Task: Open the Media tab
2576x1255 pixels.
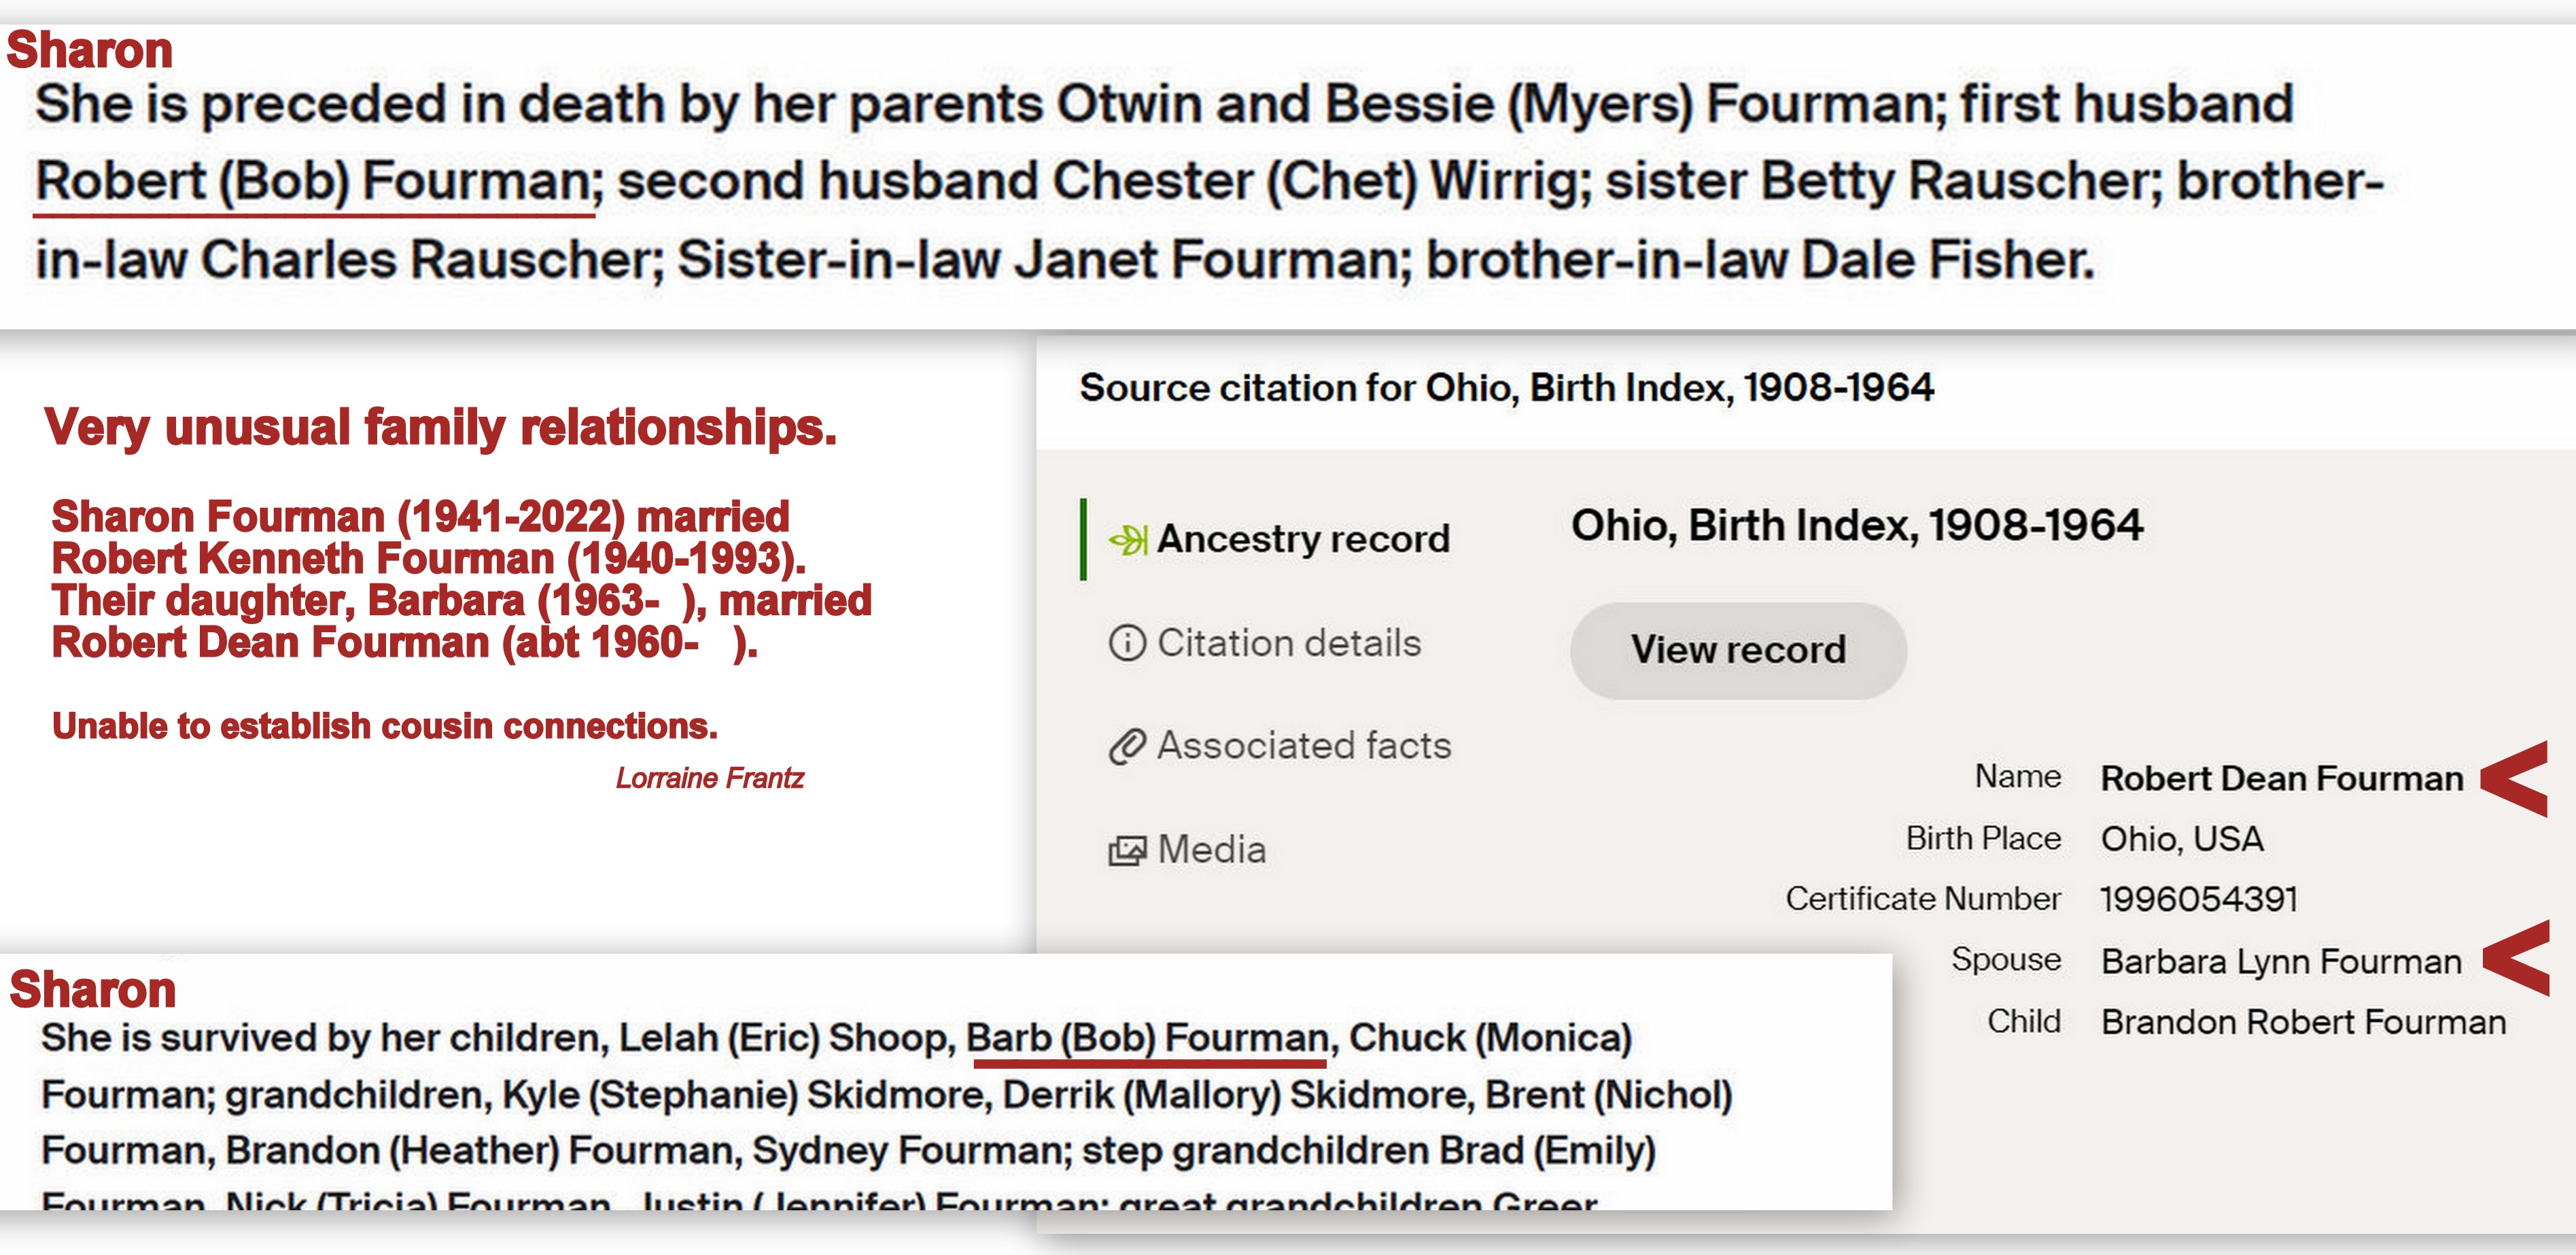Action: tap(1211, 851)
